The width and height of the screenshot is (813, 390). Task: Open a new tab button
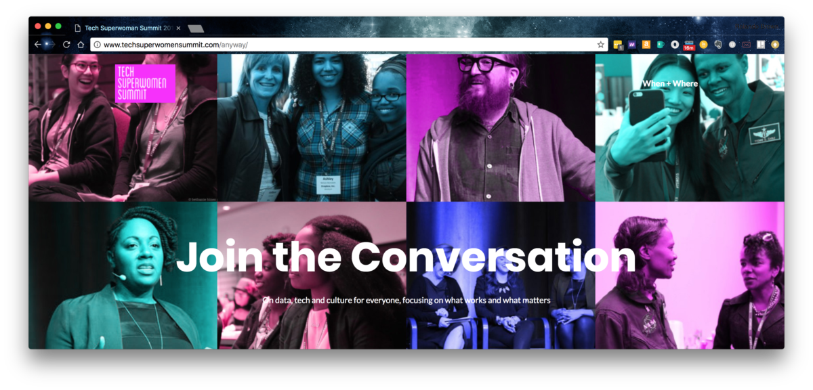pyautogui.click(x=196, y=28)
